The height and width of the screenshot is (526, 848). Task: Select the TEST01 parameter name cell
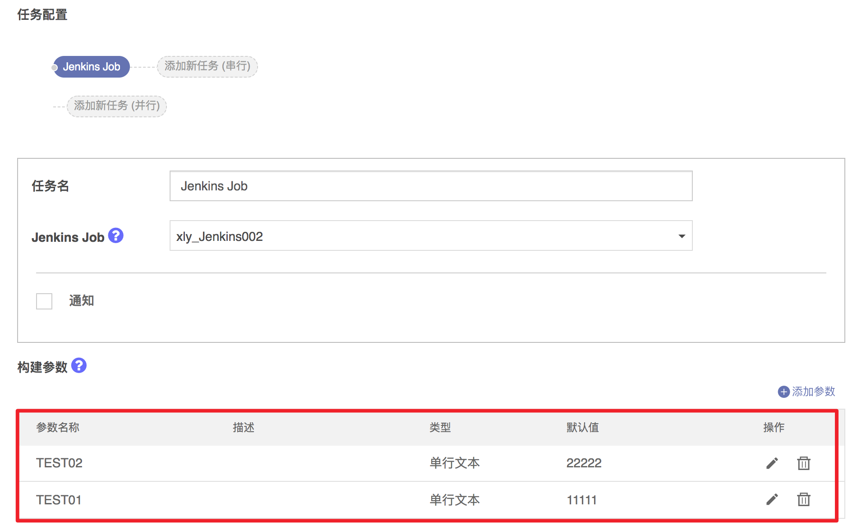(59, 500)
